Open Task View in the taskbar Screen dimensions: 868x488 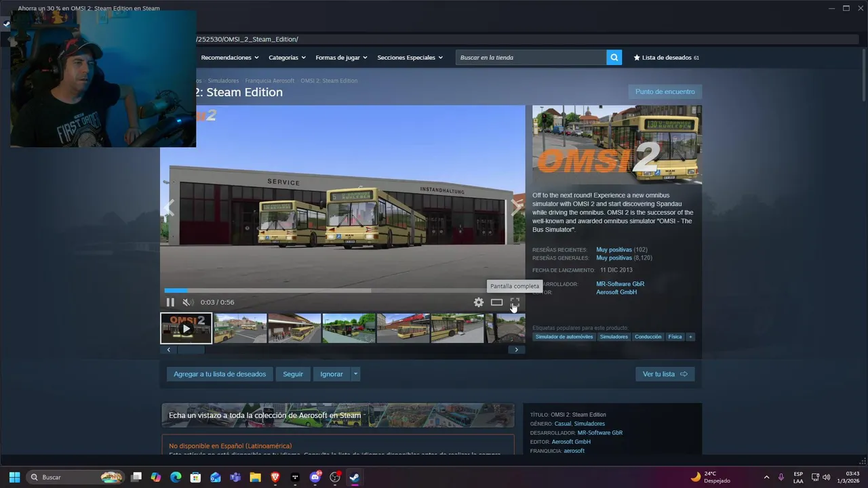[x=136, y=477]
